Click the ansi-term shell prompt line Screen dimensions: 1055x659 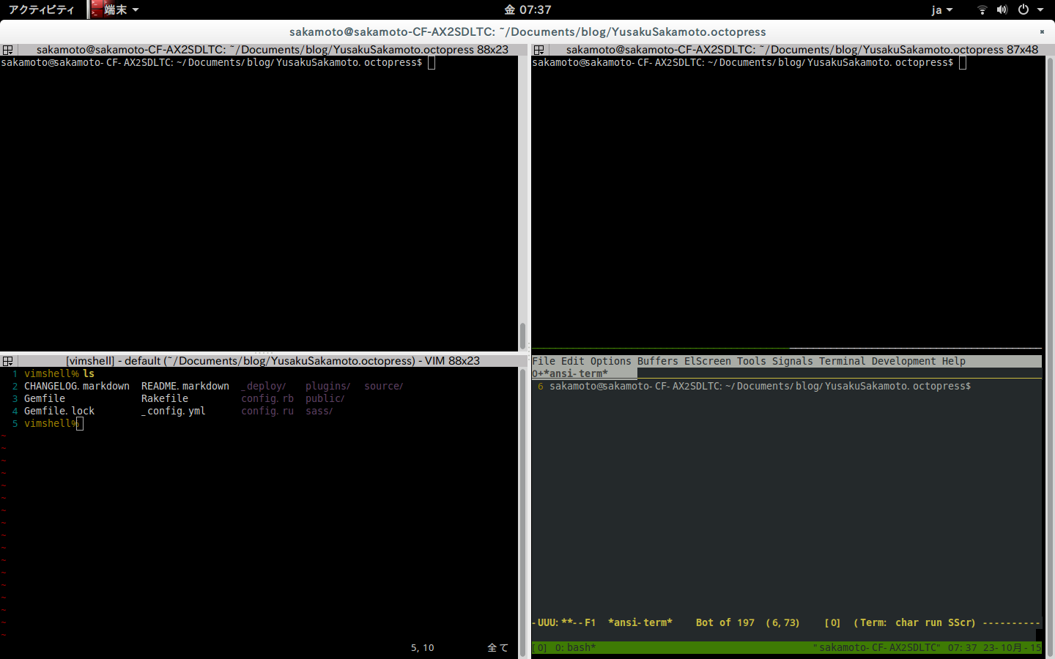tap(760, 386)
